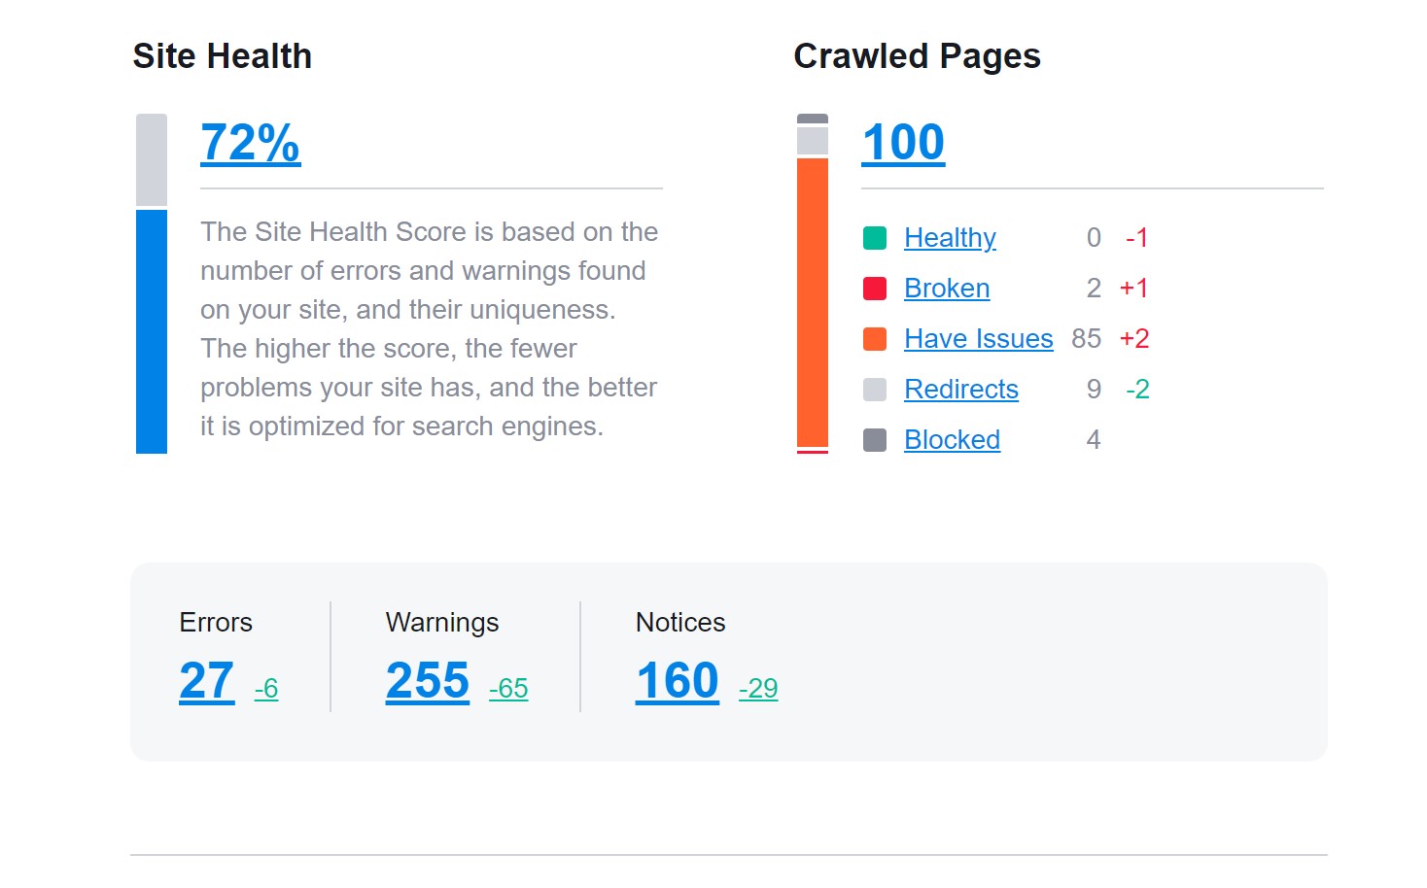Click the orange segment of the crawled pages bar

point(813,302)
